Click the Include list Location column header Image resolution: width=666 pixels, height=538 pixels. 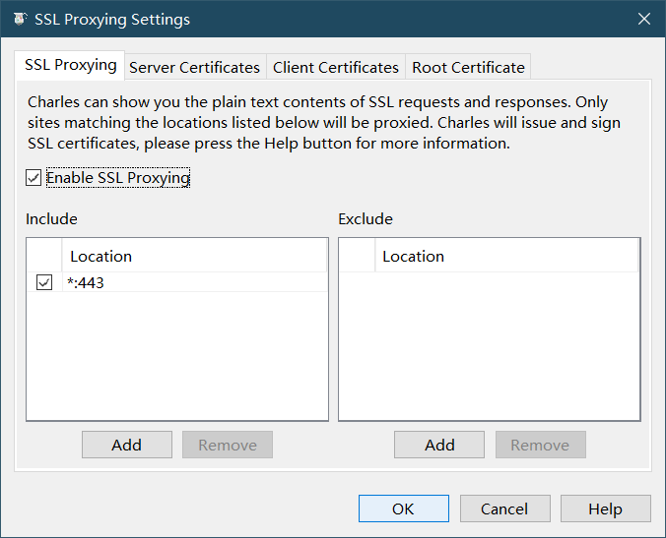[194, 256]
